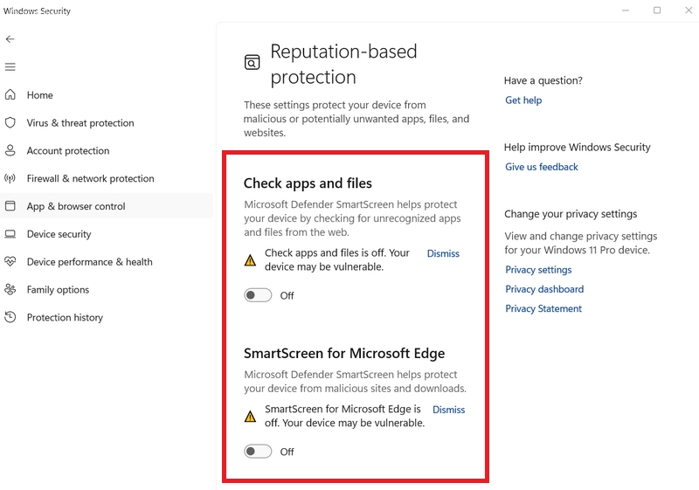
Task: Open Privacy dashboard link
Action: (x=544, y=289)
